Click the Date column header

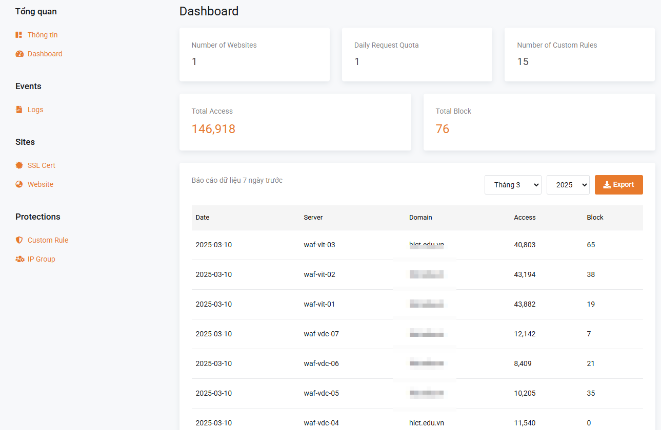203,218
